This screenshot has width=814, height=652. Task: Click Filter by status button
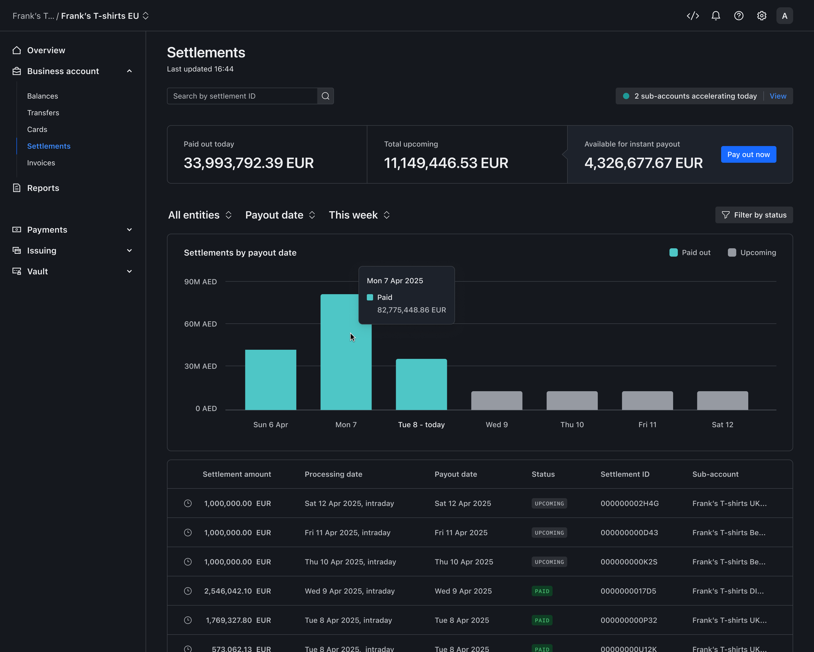tap(754, 215)
